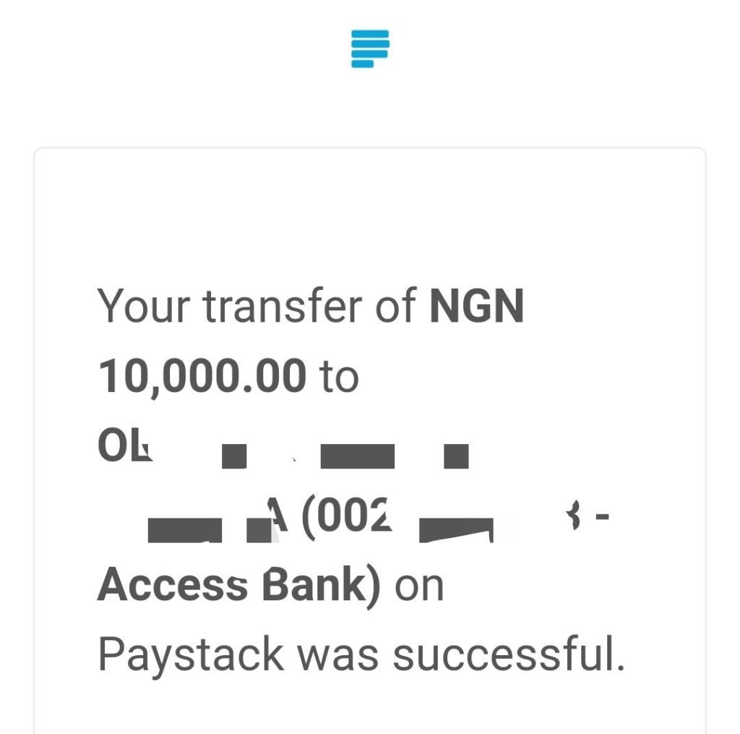Click the last redaction square in recipient name line
Viewport: 740px width, 734px height.
457,456
